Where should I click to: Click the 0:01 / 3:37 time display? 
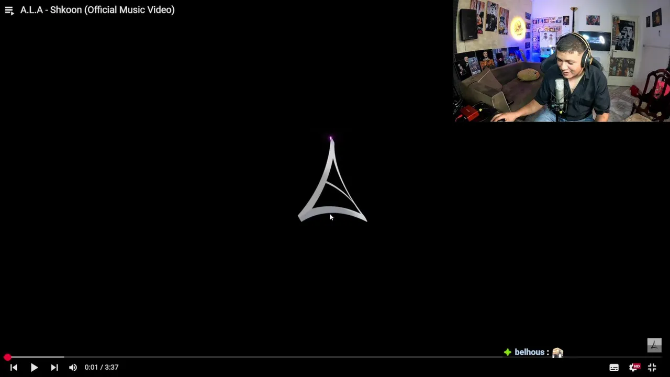pos(102,368)
